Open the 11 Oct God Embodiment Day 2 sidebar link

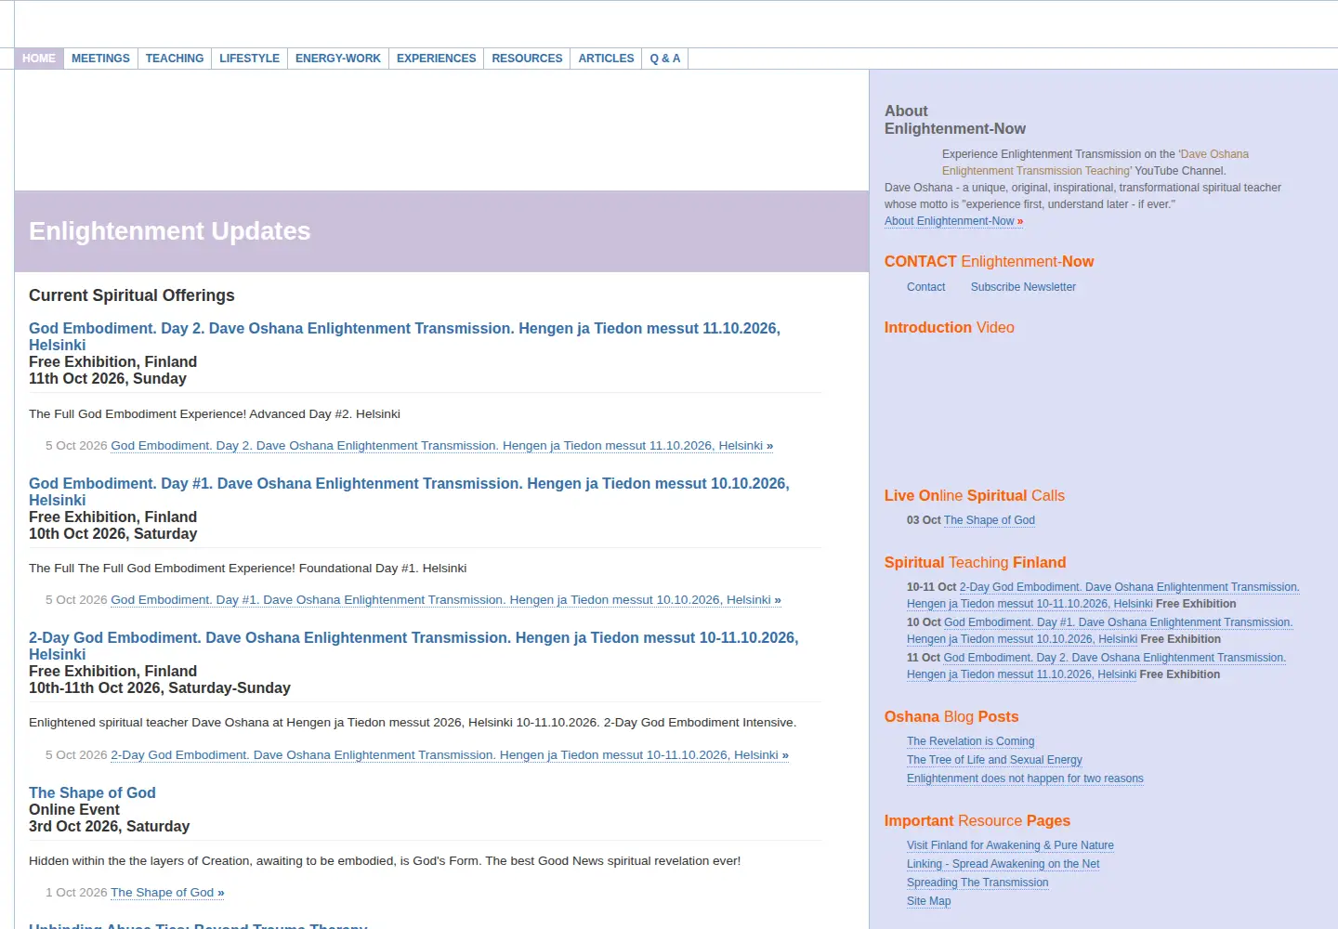1096,666
